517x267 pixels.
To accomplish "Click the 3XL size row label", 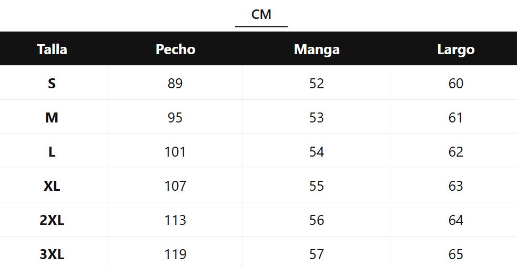I will [x=52, y=254].
